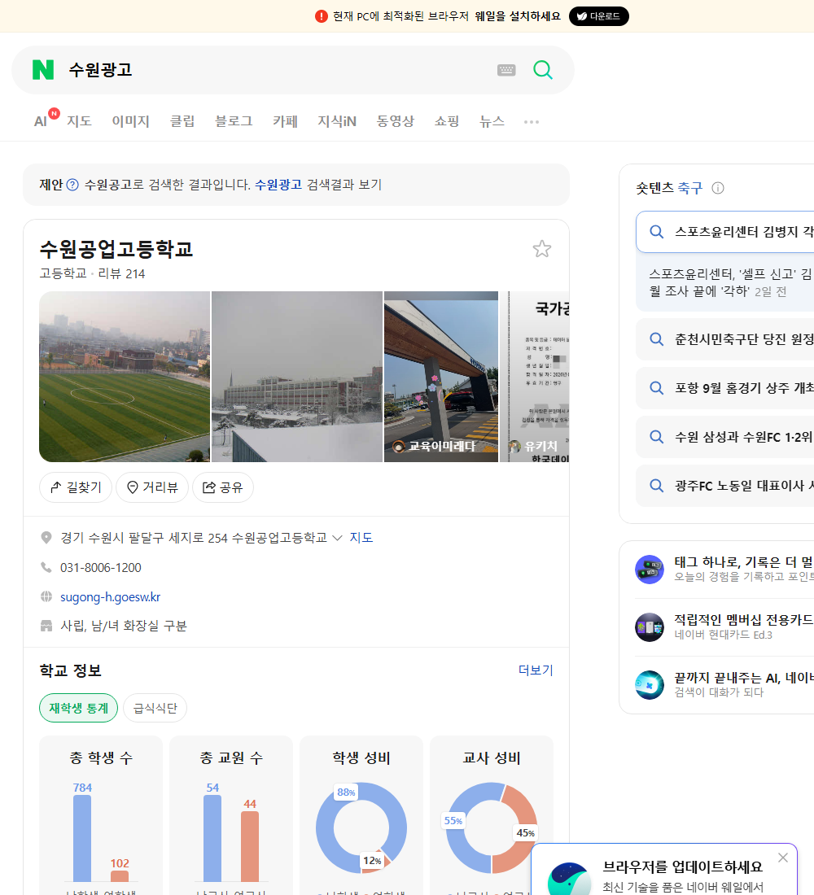Click the 축구 link in 숏텐츠 header
814x895 pixels.
tap(690, 188)
